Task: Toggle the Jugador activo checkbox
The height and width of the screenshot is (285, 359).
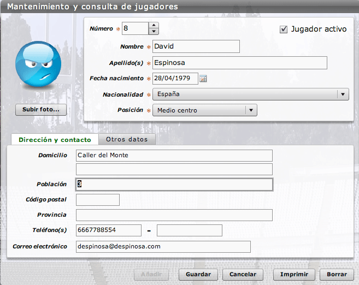Action: [284, 29]
